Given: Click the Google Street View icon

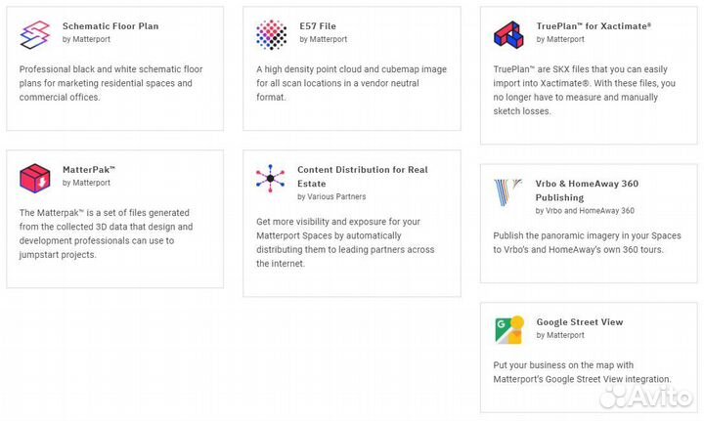Looking at the screenshot, I should (508, 330).
